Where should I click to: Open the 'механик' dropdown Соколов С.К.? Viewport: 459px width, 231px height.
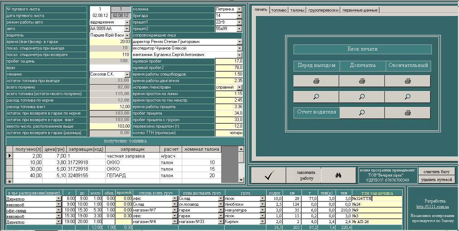click(127, 74)
